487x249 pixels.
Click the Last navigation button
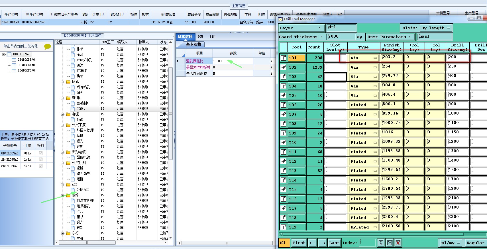click(334, 243)
